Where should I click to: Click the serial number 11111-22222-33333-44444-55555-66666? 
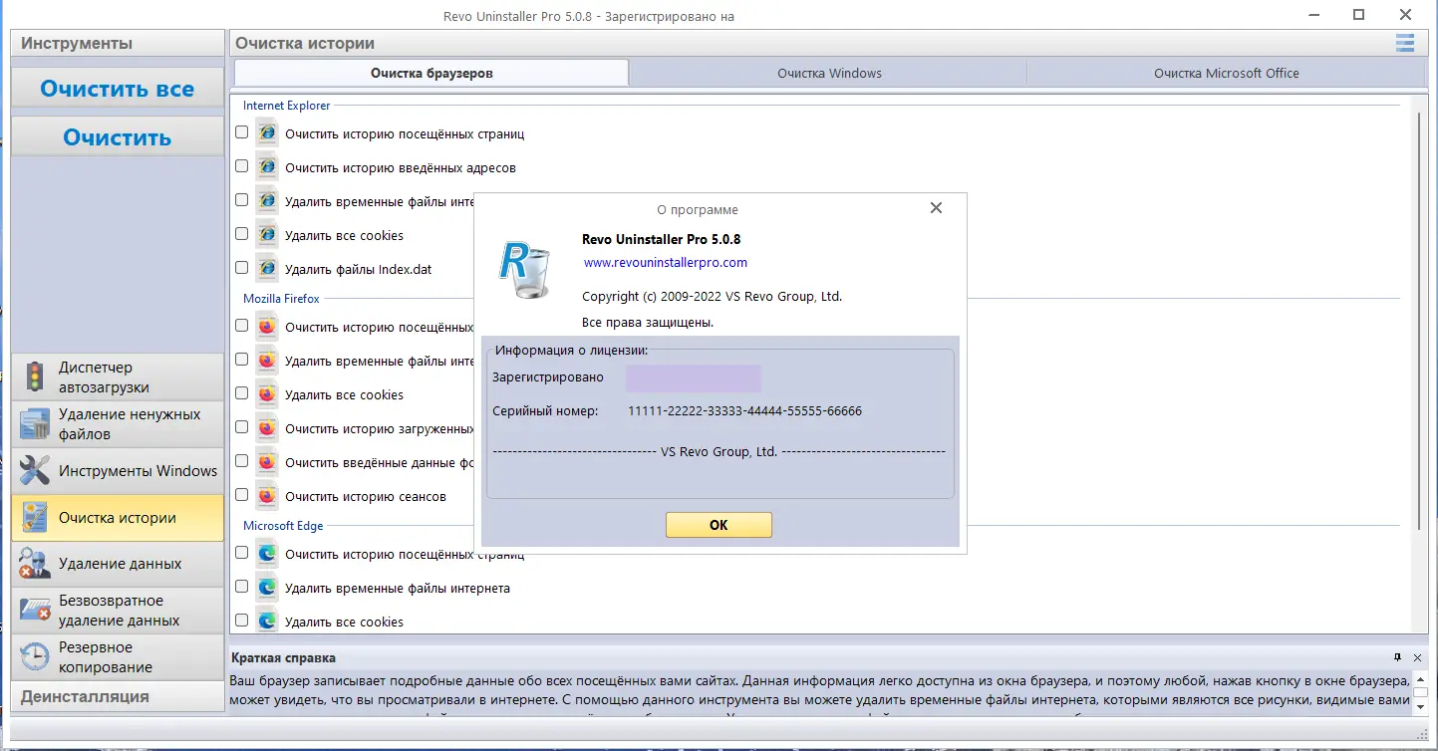pyautogui.click(x=744, y=410)
